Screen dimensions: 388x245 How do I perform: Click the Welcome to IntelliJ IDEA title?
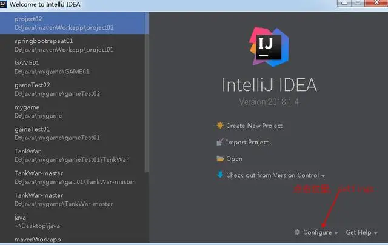45,4
